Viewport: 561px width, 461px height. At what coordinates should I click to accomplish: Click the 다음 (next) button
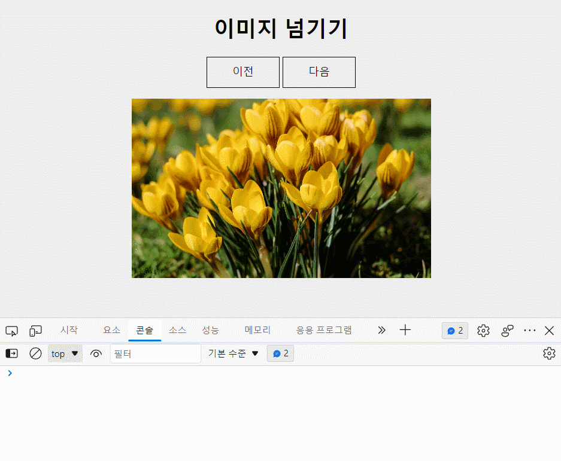click(x=319, y=72)
